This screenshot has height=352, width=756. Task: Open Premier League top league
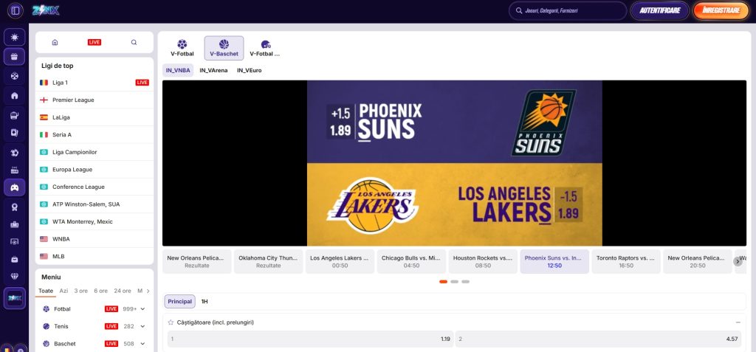pyautogui.click(x=94, y=100)
